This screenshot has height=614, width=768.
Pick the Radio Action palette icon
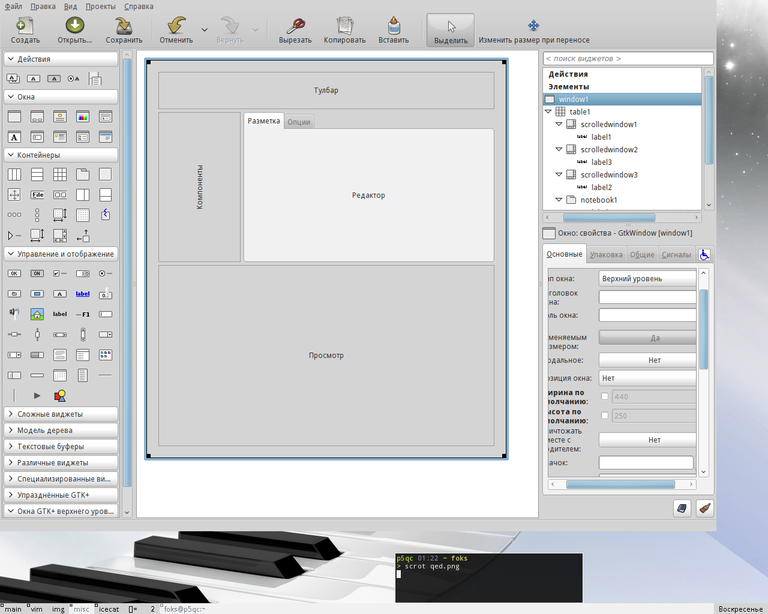coord(74,79)
